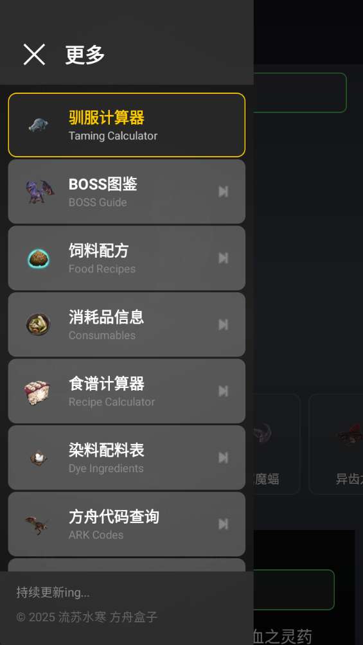Click the Taming Calculator creature icon
The image size is (363, 645).
(x=39, y=125)
